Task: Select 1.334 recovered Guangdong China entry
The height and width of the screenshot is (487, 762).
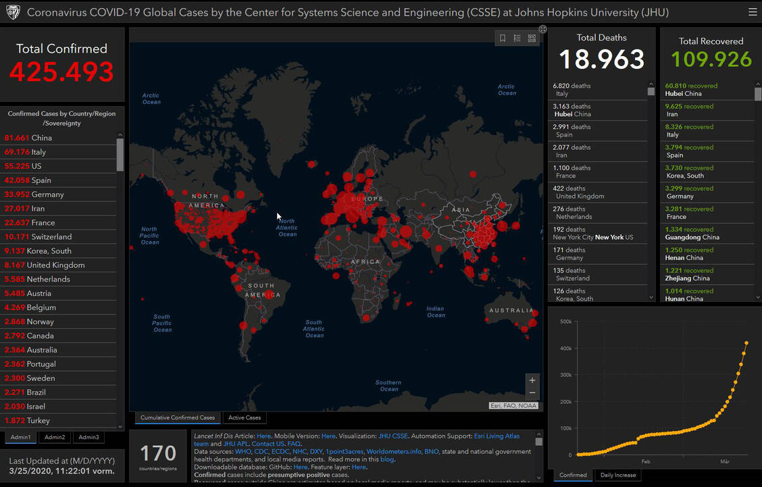Action: pos(707,233)
